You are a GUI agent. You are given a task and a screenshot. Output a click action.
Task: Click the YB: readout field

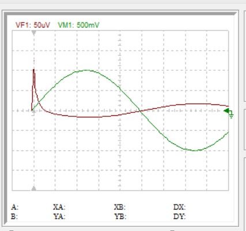(120, 217)
